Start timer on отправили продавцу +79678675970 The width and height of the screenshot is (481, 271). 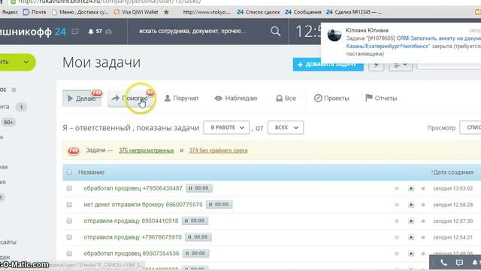click(198, 237)
